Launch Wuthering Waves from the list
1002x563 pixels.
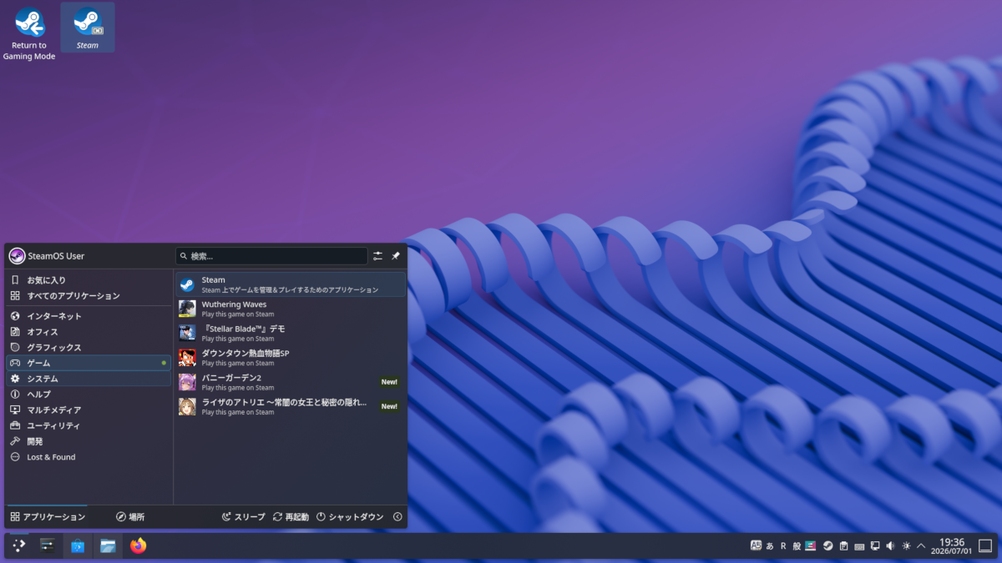pyautogui.click(x=291, y=309)
